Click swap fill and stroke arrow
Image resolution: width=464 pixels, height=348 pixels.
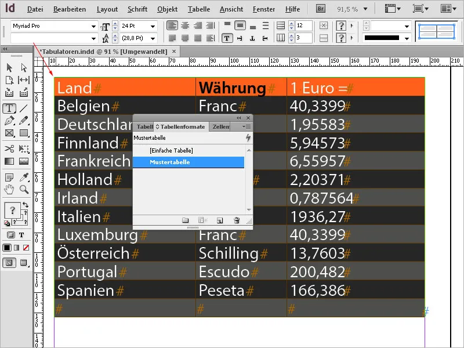tap(26, 205)
